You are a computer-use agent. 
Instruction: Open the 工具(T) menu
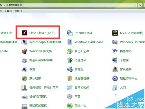(x=8, y=11)
